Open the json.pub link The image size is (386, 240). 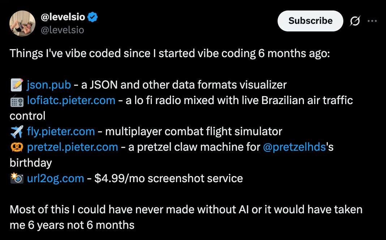coord(47,84)
